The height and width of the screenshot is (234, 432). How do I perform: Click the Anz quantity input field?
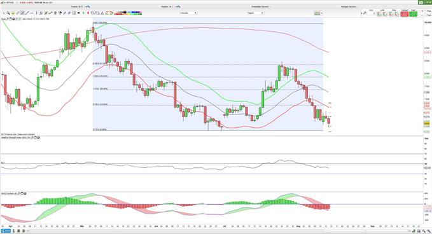(370, 14)
